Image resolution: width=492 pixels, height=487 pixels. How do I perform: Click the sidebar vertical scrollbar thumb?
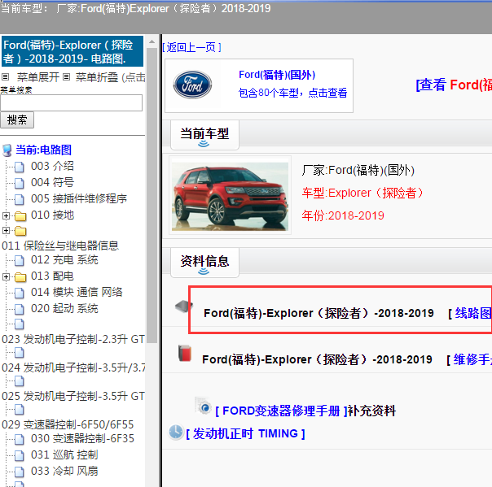[152, 196]
